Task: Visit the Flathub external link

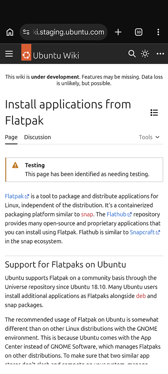Action: (119, 214)
